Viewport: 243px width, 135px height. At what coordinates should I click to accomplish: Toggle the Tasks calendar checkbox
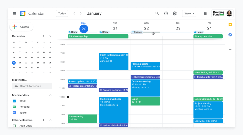[14, 113]
